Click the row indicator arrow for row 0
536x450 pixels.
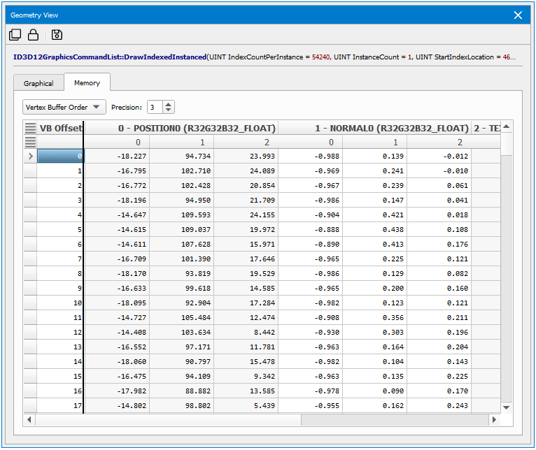[x=30, y=157]
